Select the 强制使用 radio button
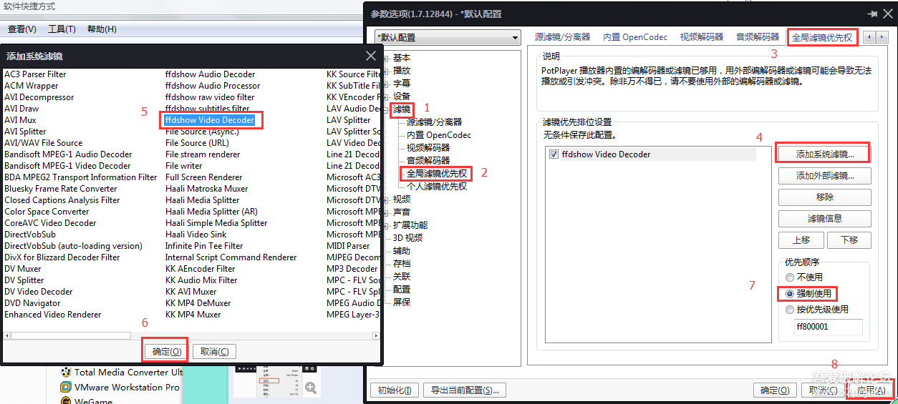Screen dimensions: 898x404 click(790, 293)
